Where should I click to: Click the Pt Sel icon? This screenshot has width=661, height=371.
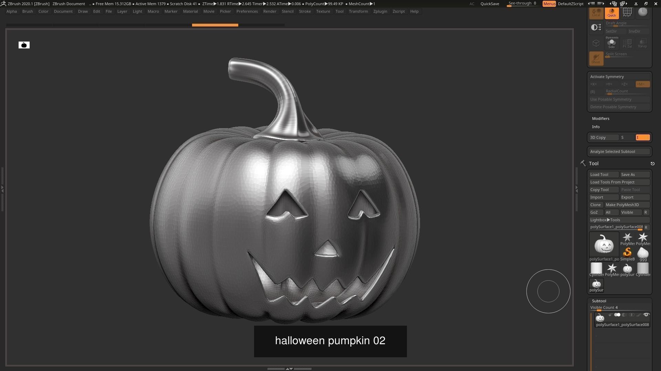point(627,43)
